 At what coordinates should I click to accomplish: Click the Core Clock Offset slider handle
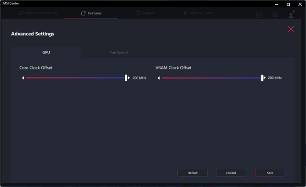(126, 78)
